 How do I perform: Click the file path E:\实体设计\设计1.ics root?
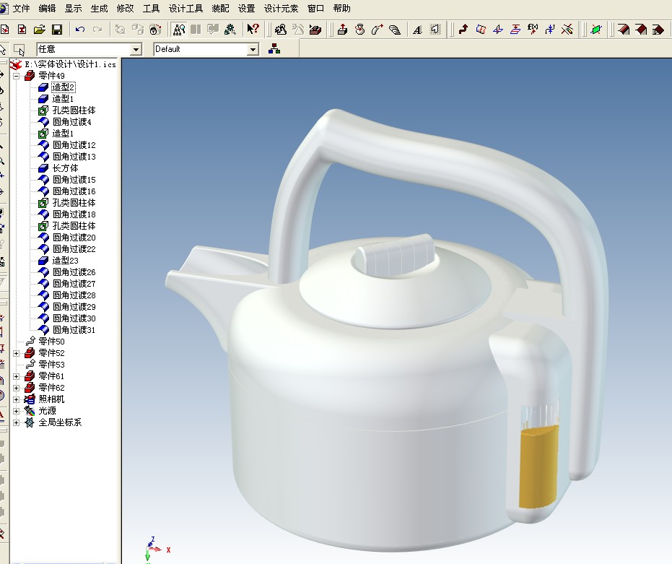pyautogui.click(x=70, y=64)
